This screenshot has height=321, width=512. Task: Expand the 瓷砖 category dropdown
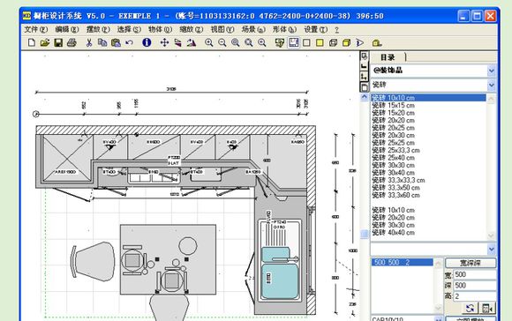pos(492,86)
